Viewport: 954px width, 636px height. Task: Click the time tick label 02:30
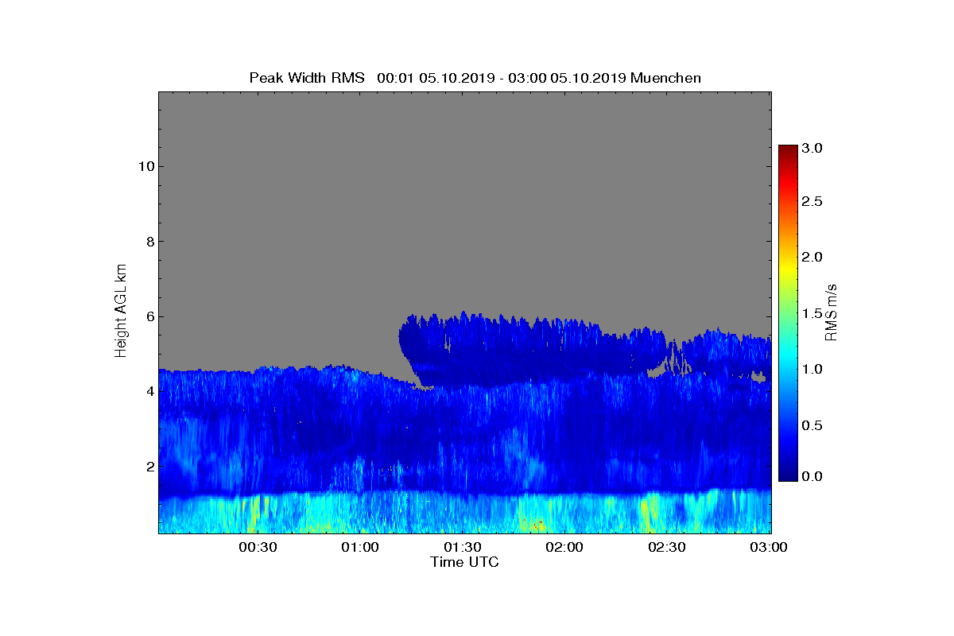(x=666, y=548)
